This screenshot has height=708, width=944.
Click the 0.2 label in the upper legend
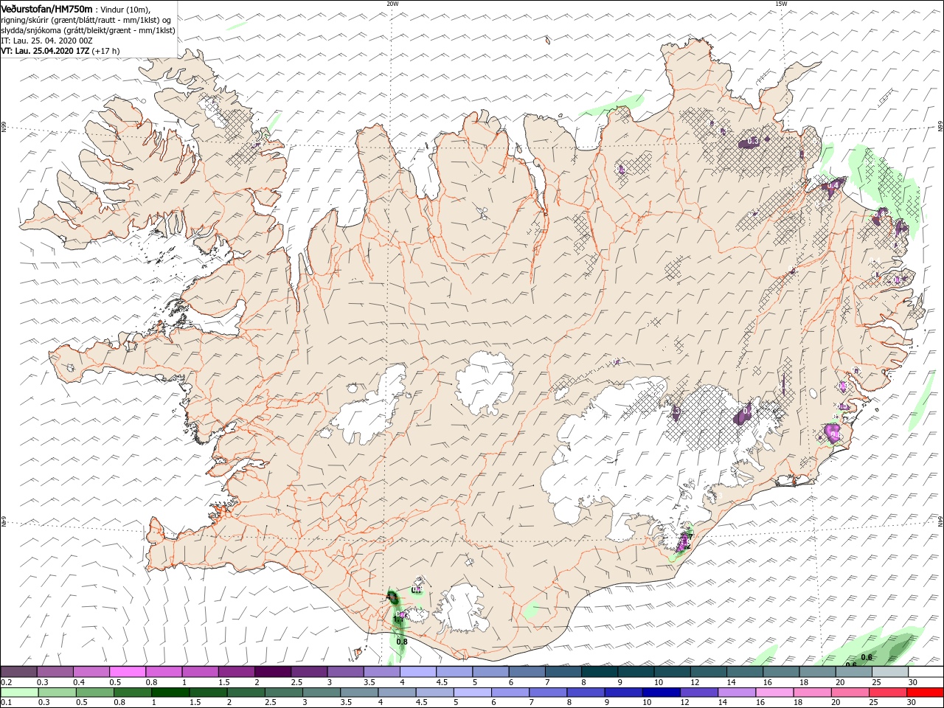(5, 682)
